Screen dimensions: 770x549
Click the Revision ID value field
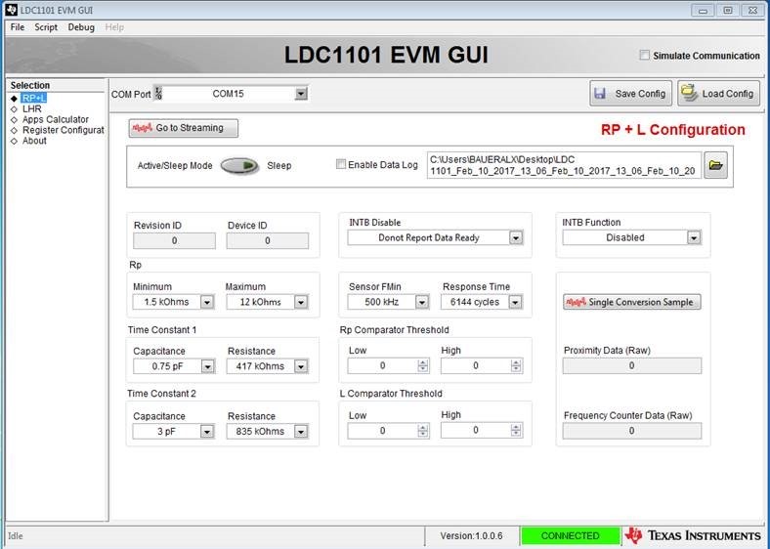174,240
